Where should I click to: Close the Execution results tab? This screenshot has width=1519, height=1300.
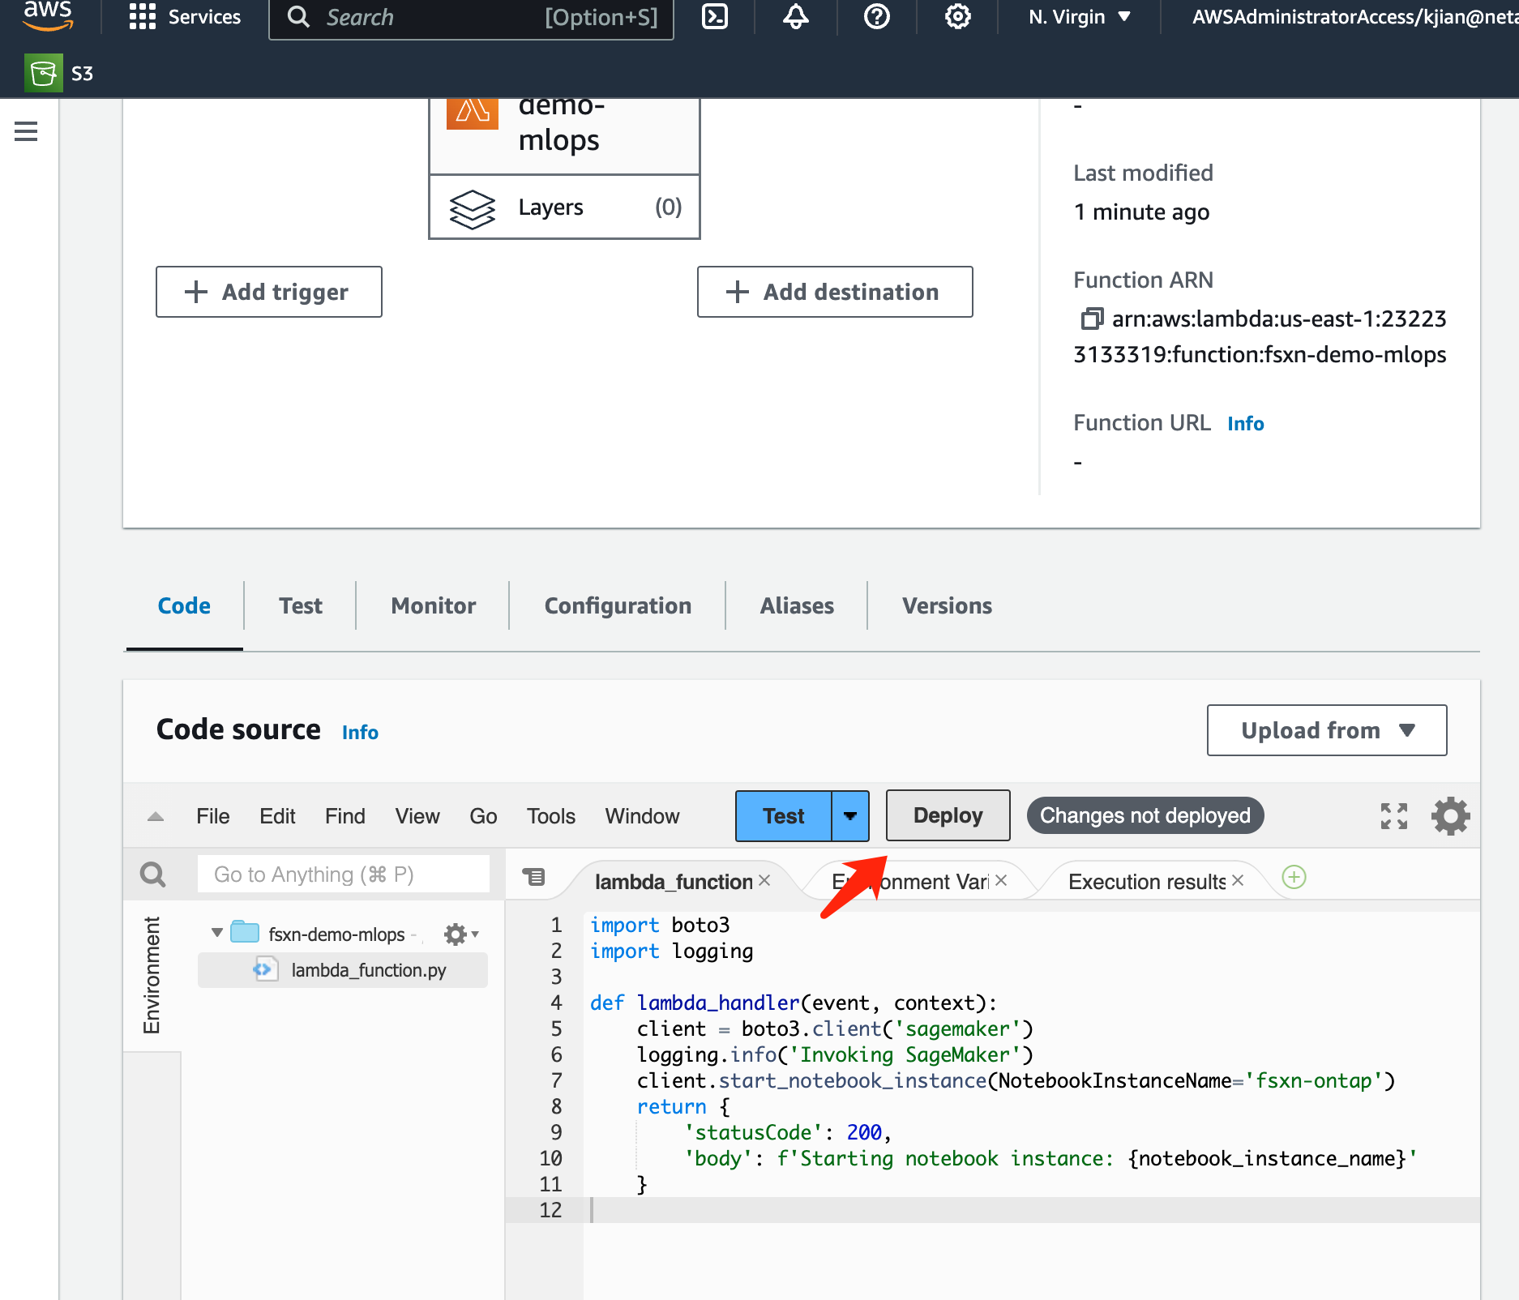coord(1237,880)
